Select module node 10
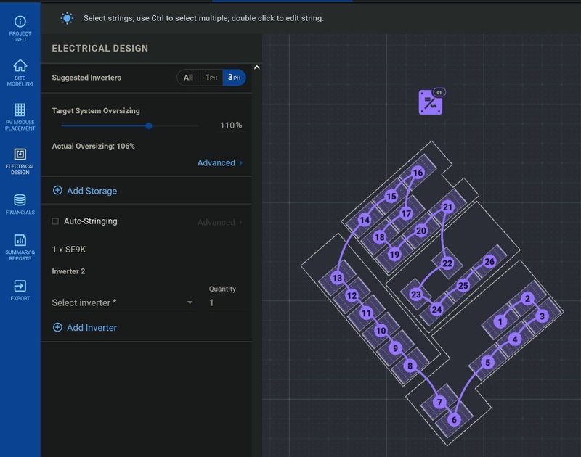The image size is (581, 457). [381, 331]
